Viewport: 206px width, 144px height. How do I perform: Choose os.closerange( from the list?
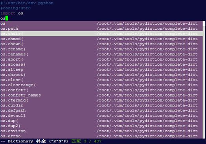point(101,85)
